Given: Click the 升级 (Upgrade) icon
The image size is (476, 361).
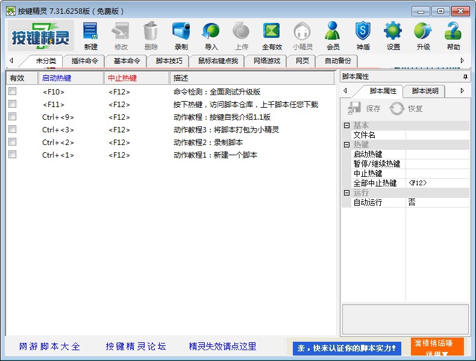Looking at the screenshot, I should pos(423,35).
